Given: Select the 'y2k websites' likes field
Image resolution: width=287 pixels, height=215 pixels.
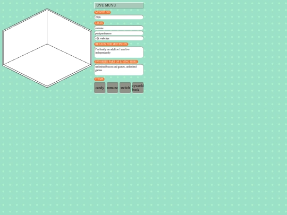Looking at the screenshot, I should point(119,38).
